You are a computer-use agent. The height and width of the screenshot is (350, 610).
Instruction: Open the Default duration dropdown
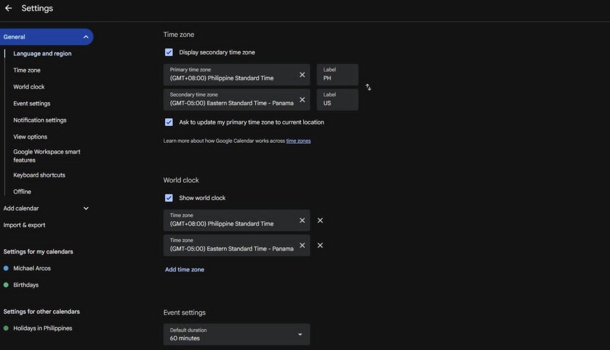237,334
